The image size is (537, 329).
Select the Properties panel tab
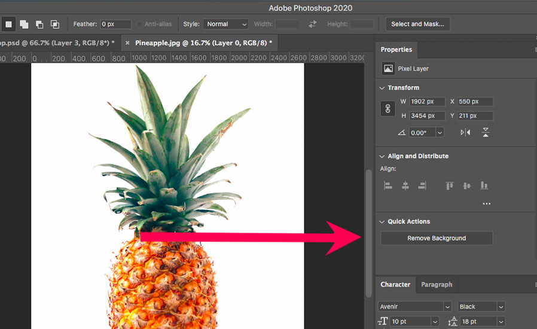[x=396, y=50]
